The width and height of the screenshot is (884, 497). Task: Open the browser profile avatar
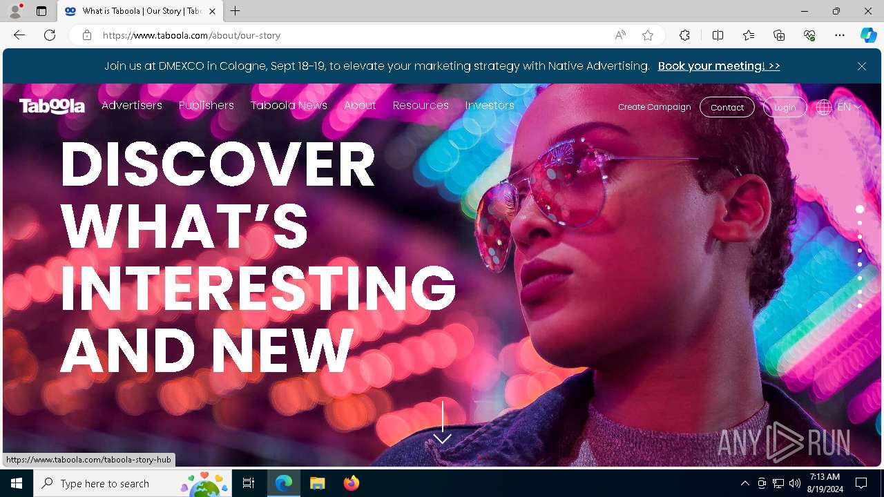click(15, 11)
